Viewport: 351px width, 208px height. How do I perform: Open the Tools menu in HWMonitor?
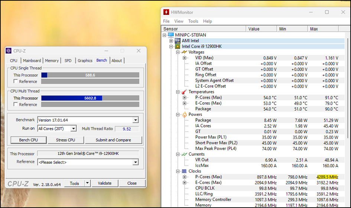click(193, 21)
